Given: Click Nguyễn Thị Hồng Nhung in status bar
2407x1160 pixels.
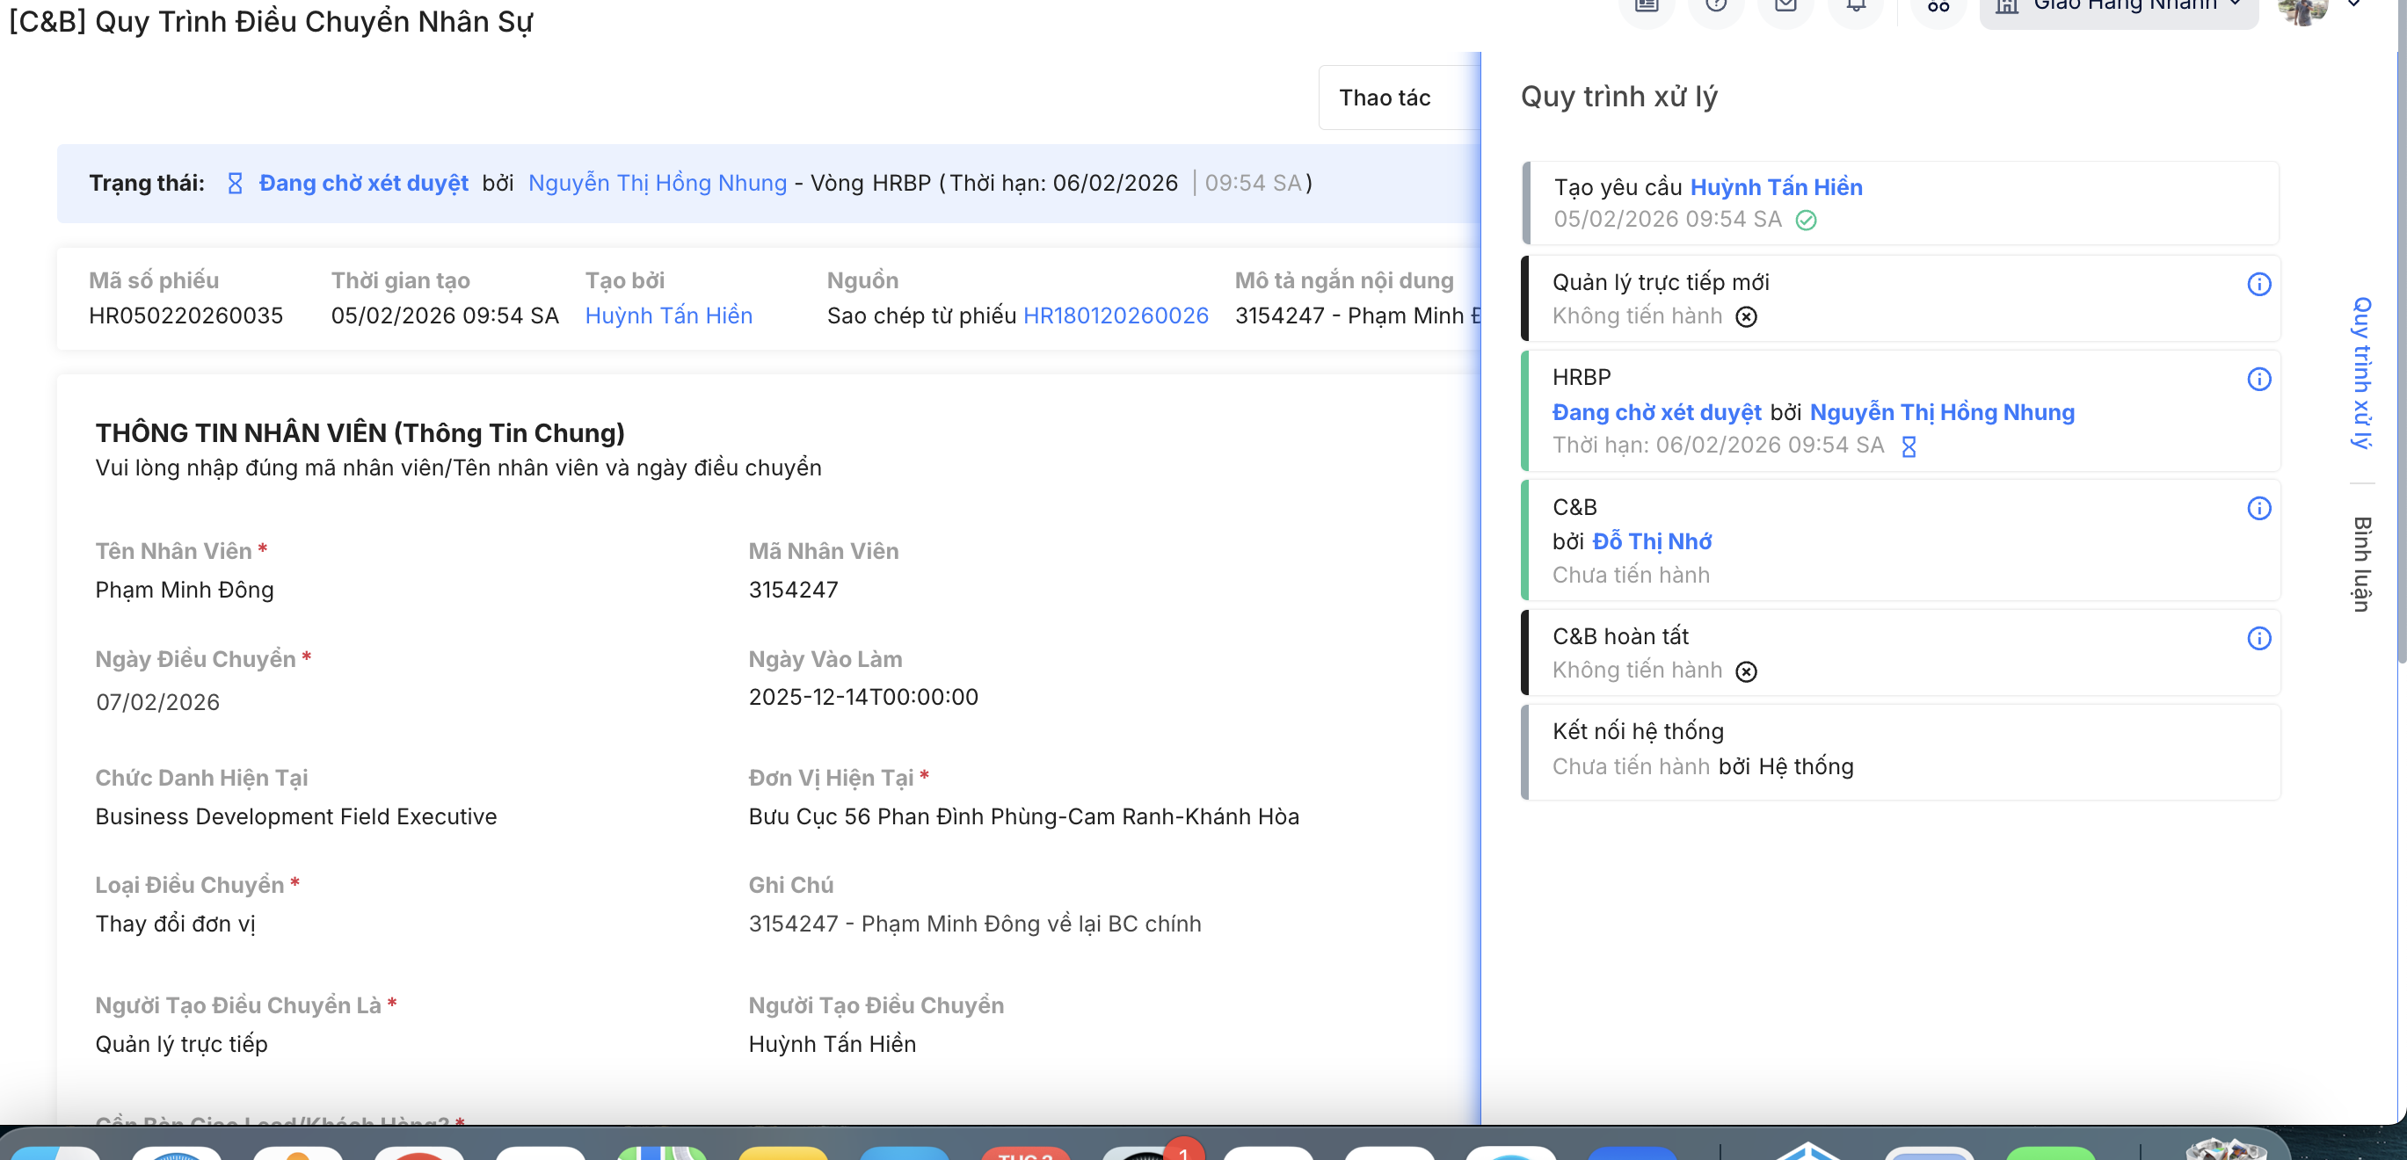Looking at the screenshot, I should (x=657, y=183).
